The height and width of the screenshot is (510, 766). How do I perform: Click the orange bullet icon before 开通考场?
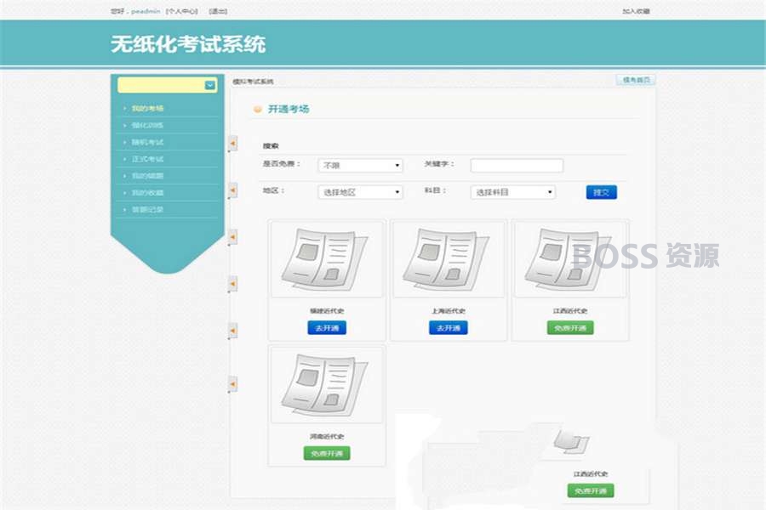(x=257, y=110)
